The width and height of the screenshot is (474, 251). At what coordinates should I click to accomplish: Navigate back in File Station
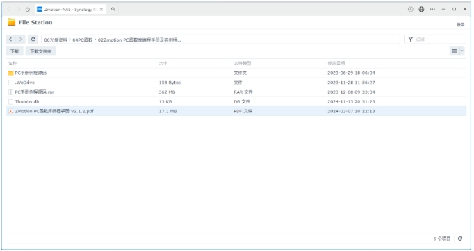pos(10,40)
